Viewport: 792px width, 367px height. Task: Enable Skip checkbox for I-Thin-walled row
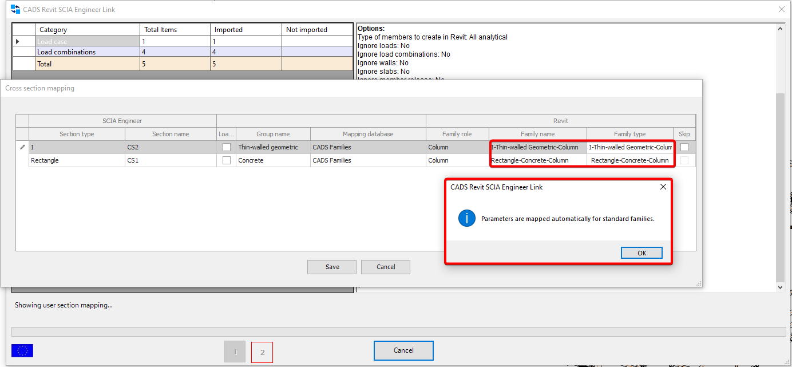684,147
